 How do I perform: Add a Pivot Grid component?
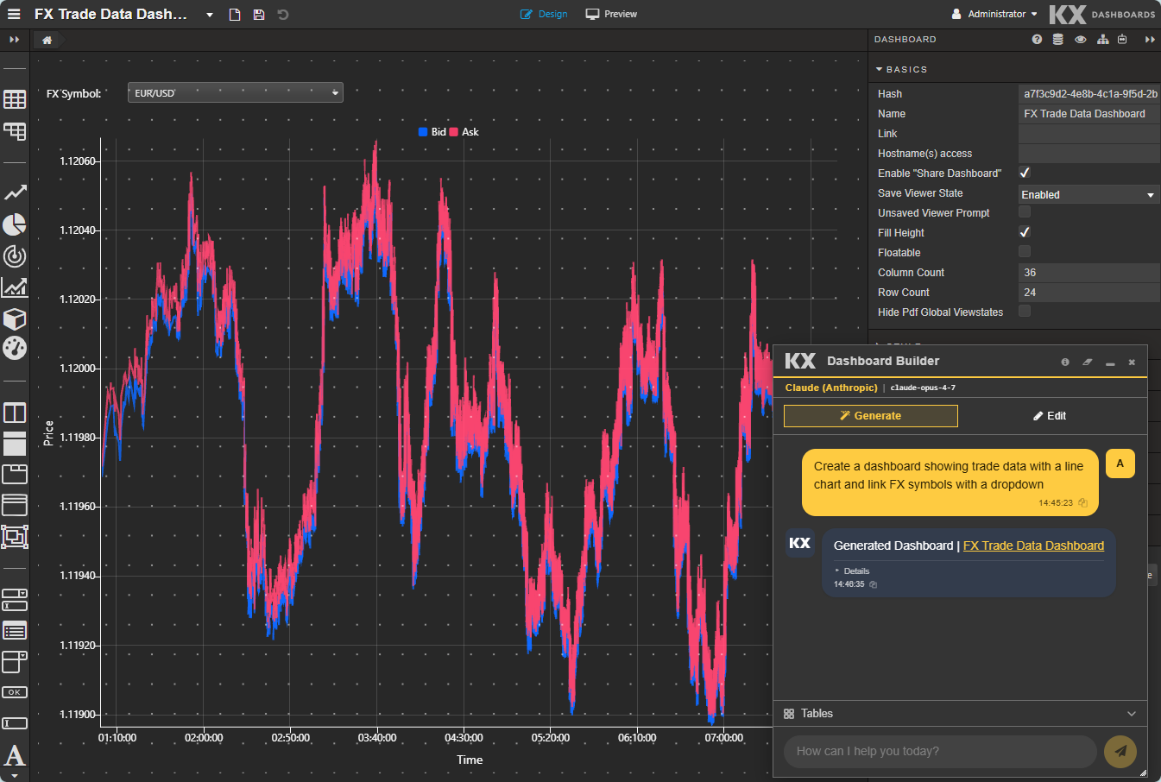coord(15,131)
